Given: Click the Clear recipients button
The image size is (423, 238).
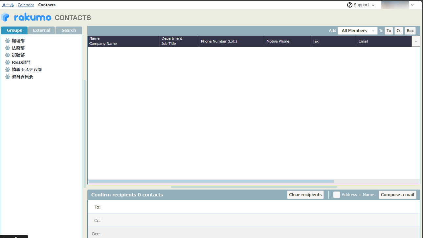Looking at the screenshot, I should click(x=305, y=195).
